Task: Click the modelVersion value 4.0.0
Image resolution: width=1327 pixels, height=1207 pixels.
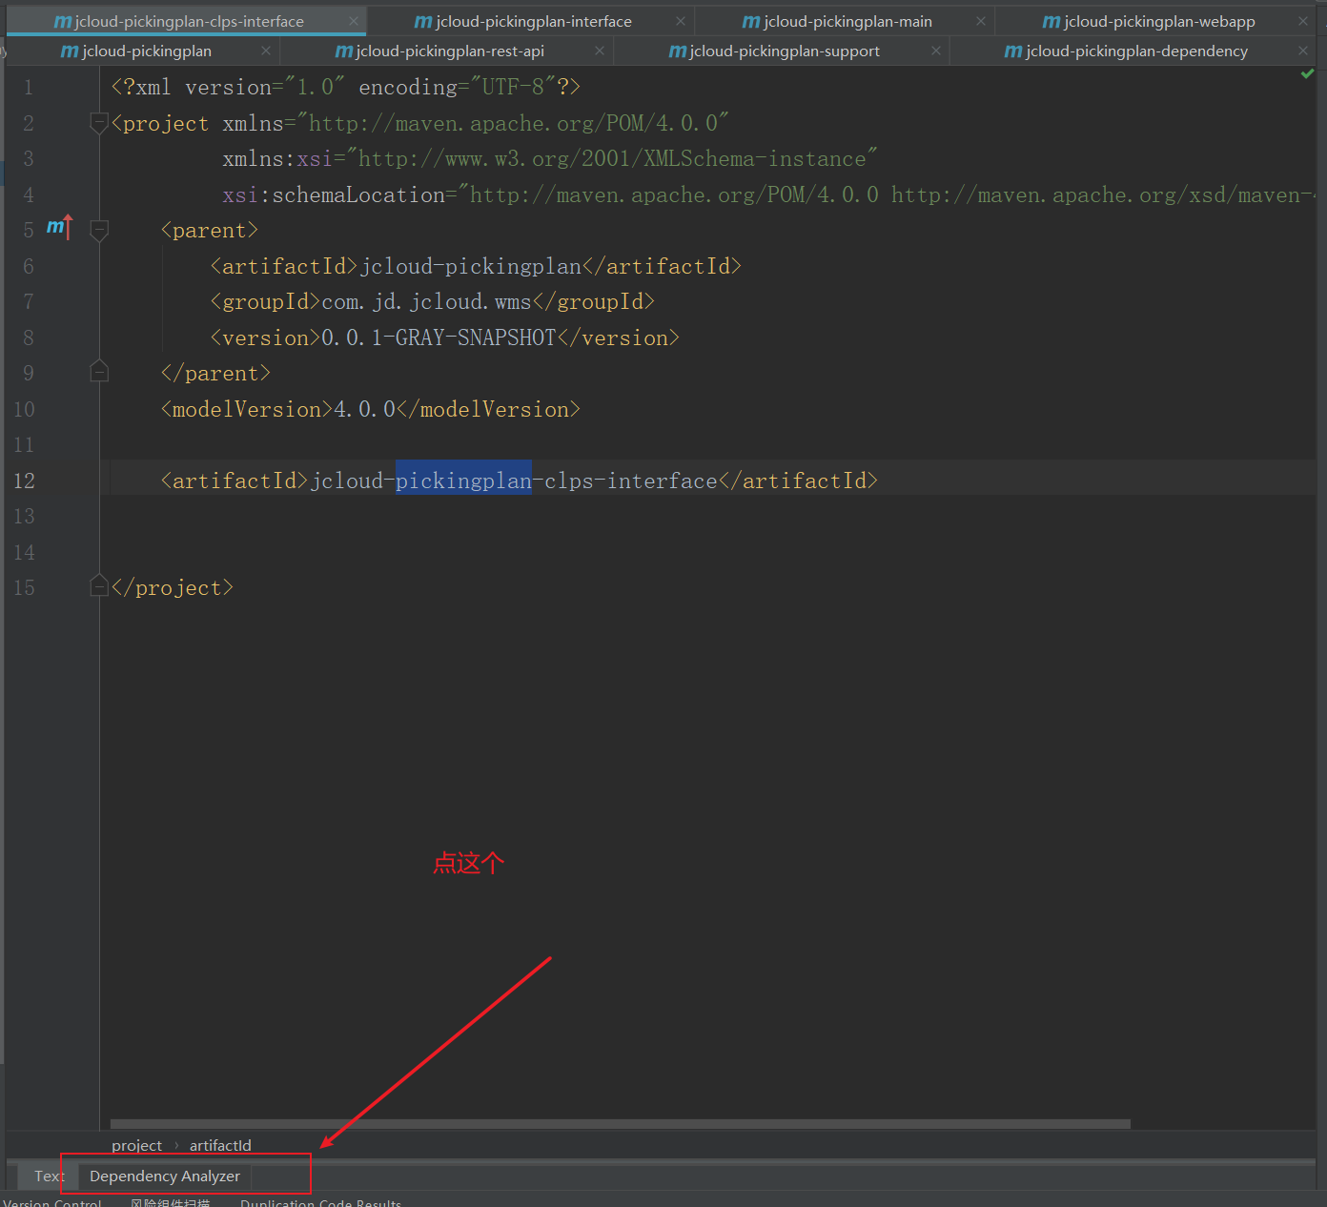Action: [x=364, y=409]
